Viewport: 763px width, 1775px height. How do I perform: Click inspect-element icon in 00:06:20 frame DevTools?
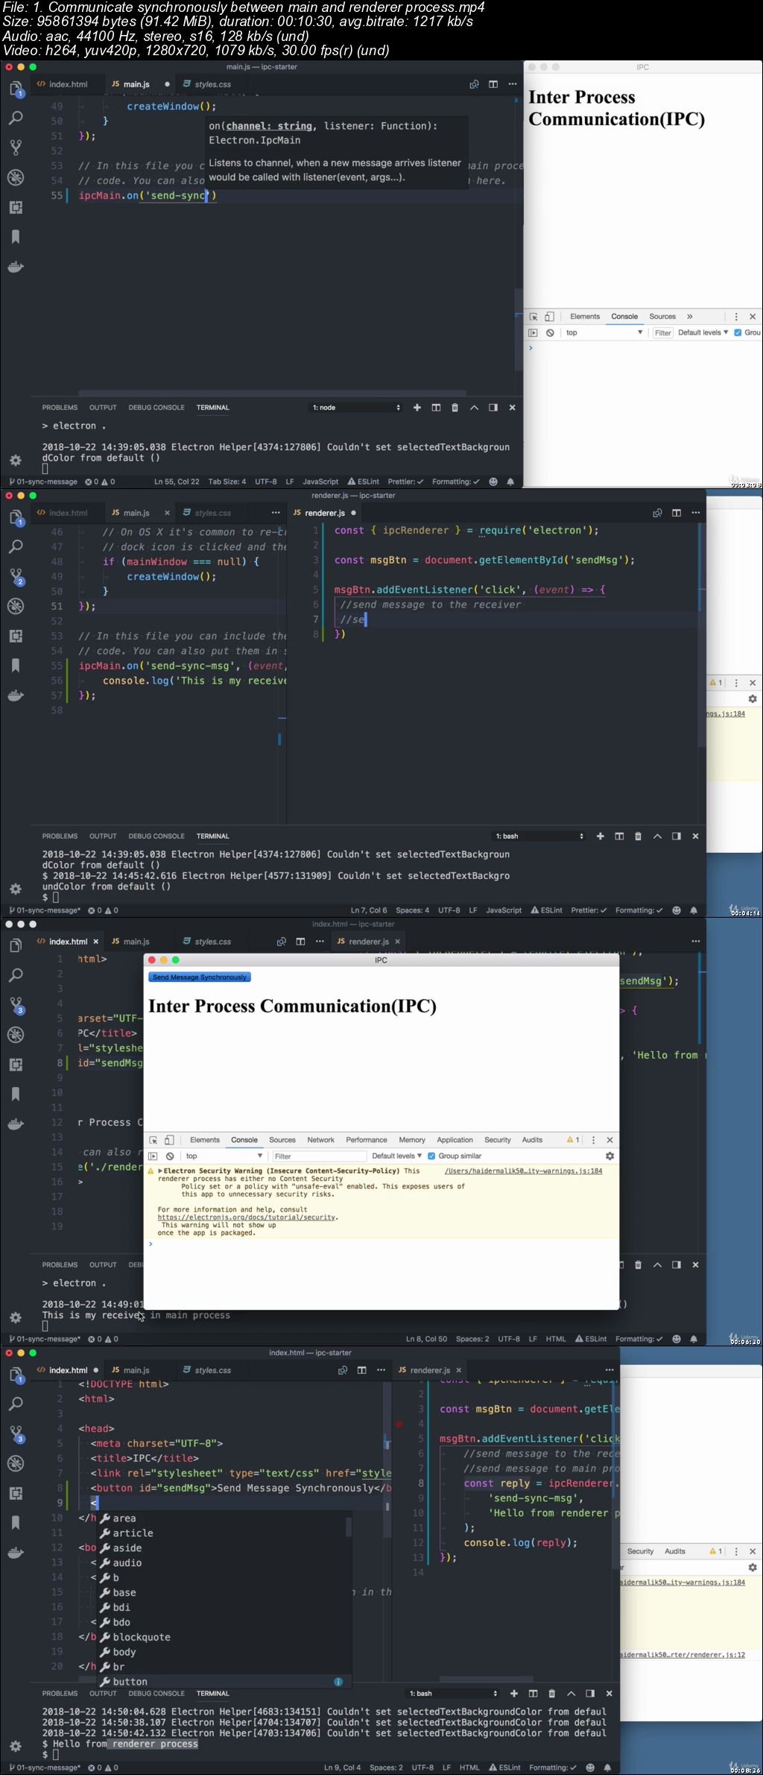pyautogui.click(x=153, y=1140)
